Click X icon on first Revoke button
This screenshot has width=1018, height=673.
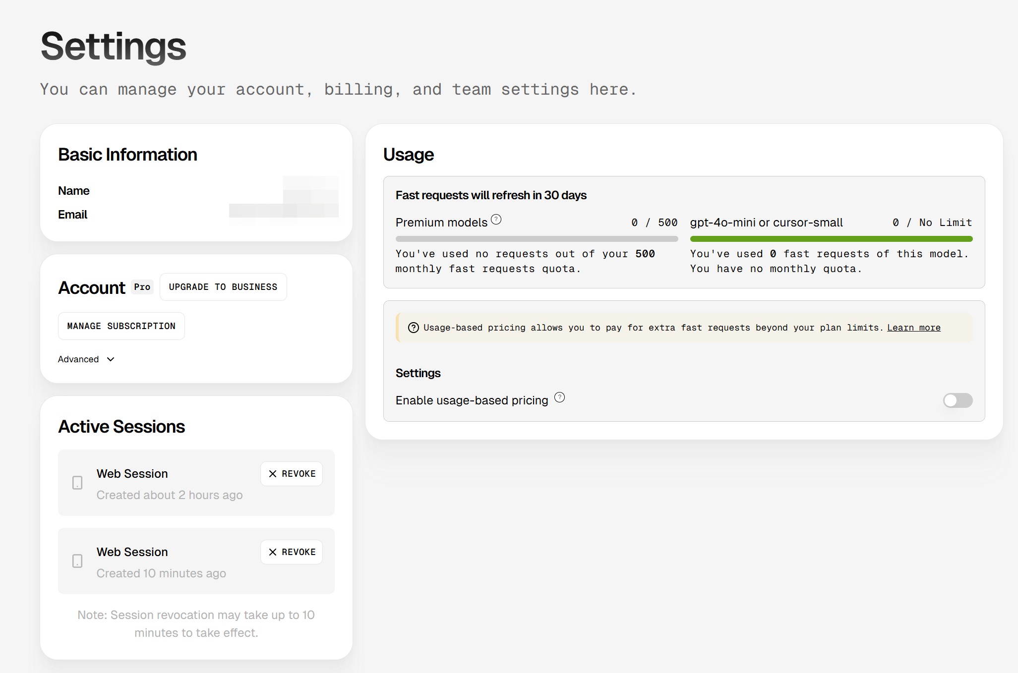pos(273,474)
